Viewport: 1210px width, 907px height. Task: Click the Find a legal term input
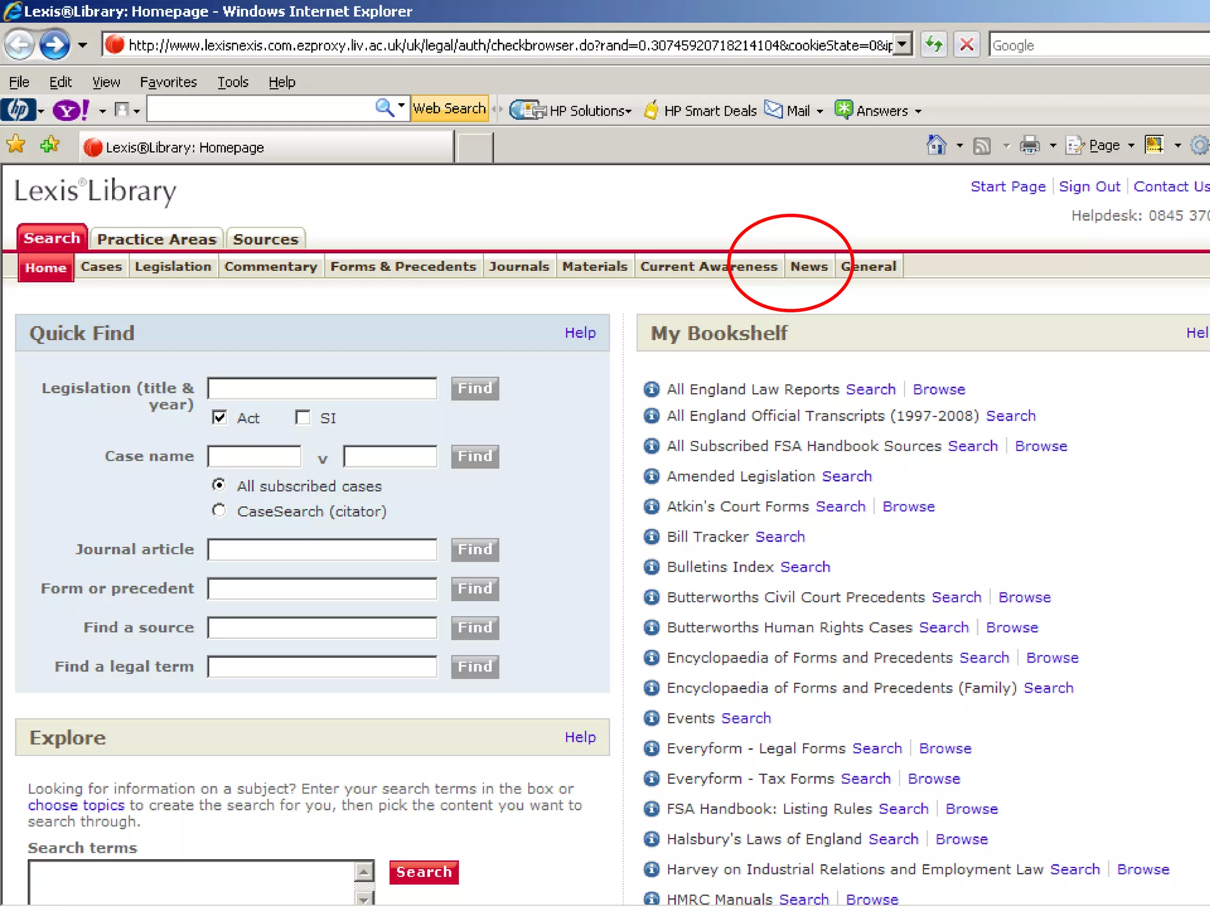click(322, 667)
